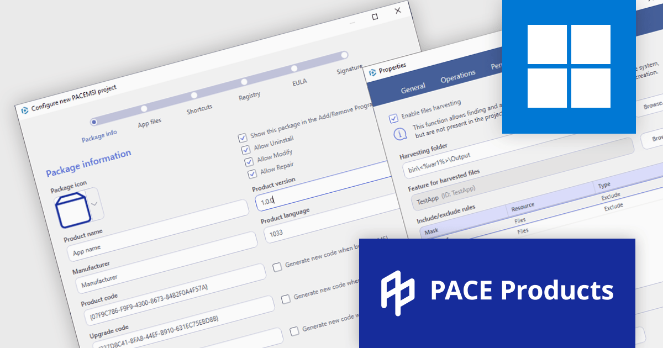Click the PACEMSI app icon in Configure window title
The width and height of the screenshot is (663, 348).
pyautogui.click(x=25, y=110)
